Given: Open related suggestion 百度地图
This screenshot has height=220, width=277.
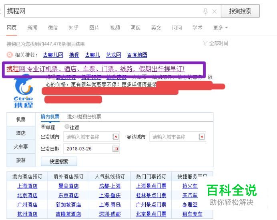Looking at the screenshot, I should (137, 55).
